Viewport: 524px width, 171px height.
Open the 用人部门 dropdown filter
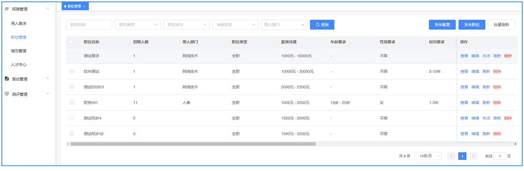[x=284, y=25]
